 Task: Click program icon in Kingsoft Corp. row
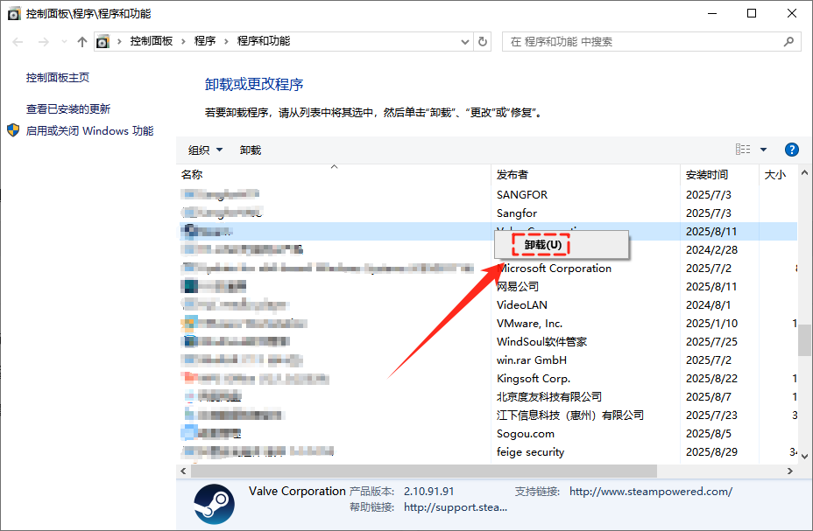point(190,378)
